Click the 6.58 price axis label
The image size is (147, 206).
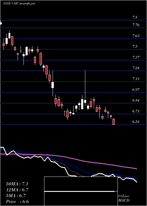pos(136,122)
